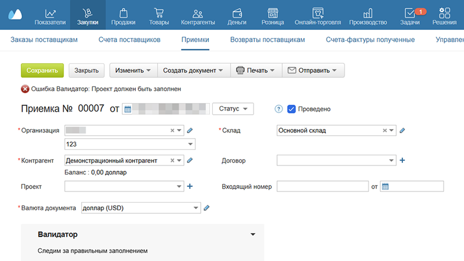Open Возвраты поставщикам tab

point(268,40)
